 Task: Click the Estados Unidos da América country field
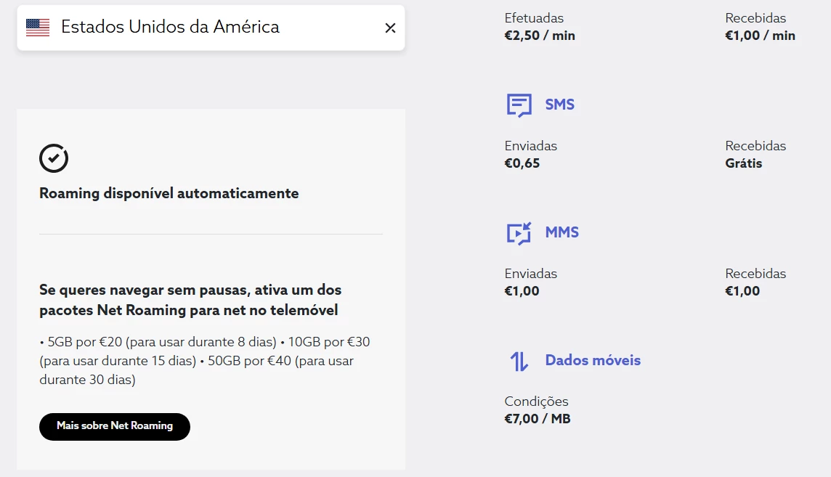[170, 28]
